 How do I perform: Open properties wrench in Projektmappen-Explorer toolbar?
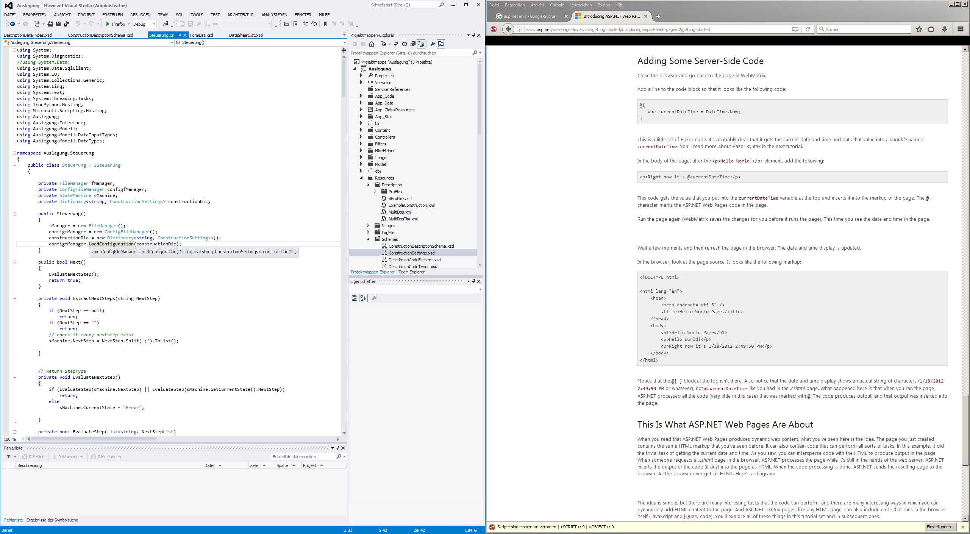(x=433, y=44)
